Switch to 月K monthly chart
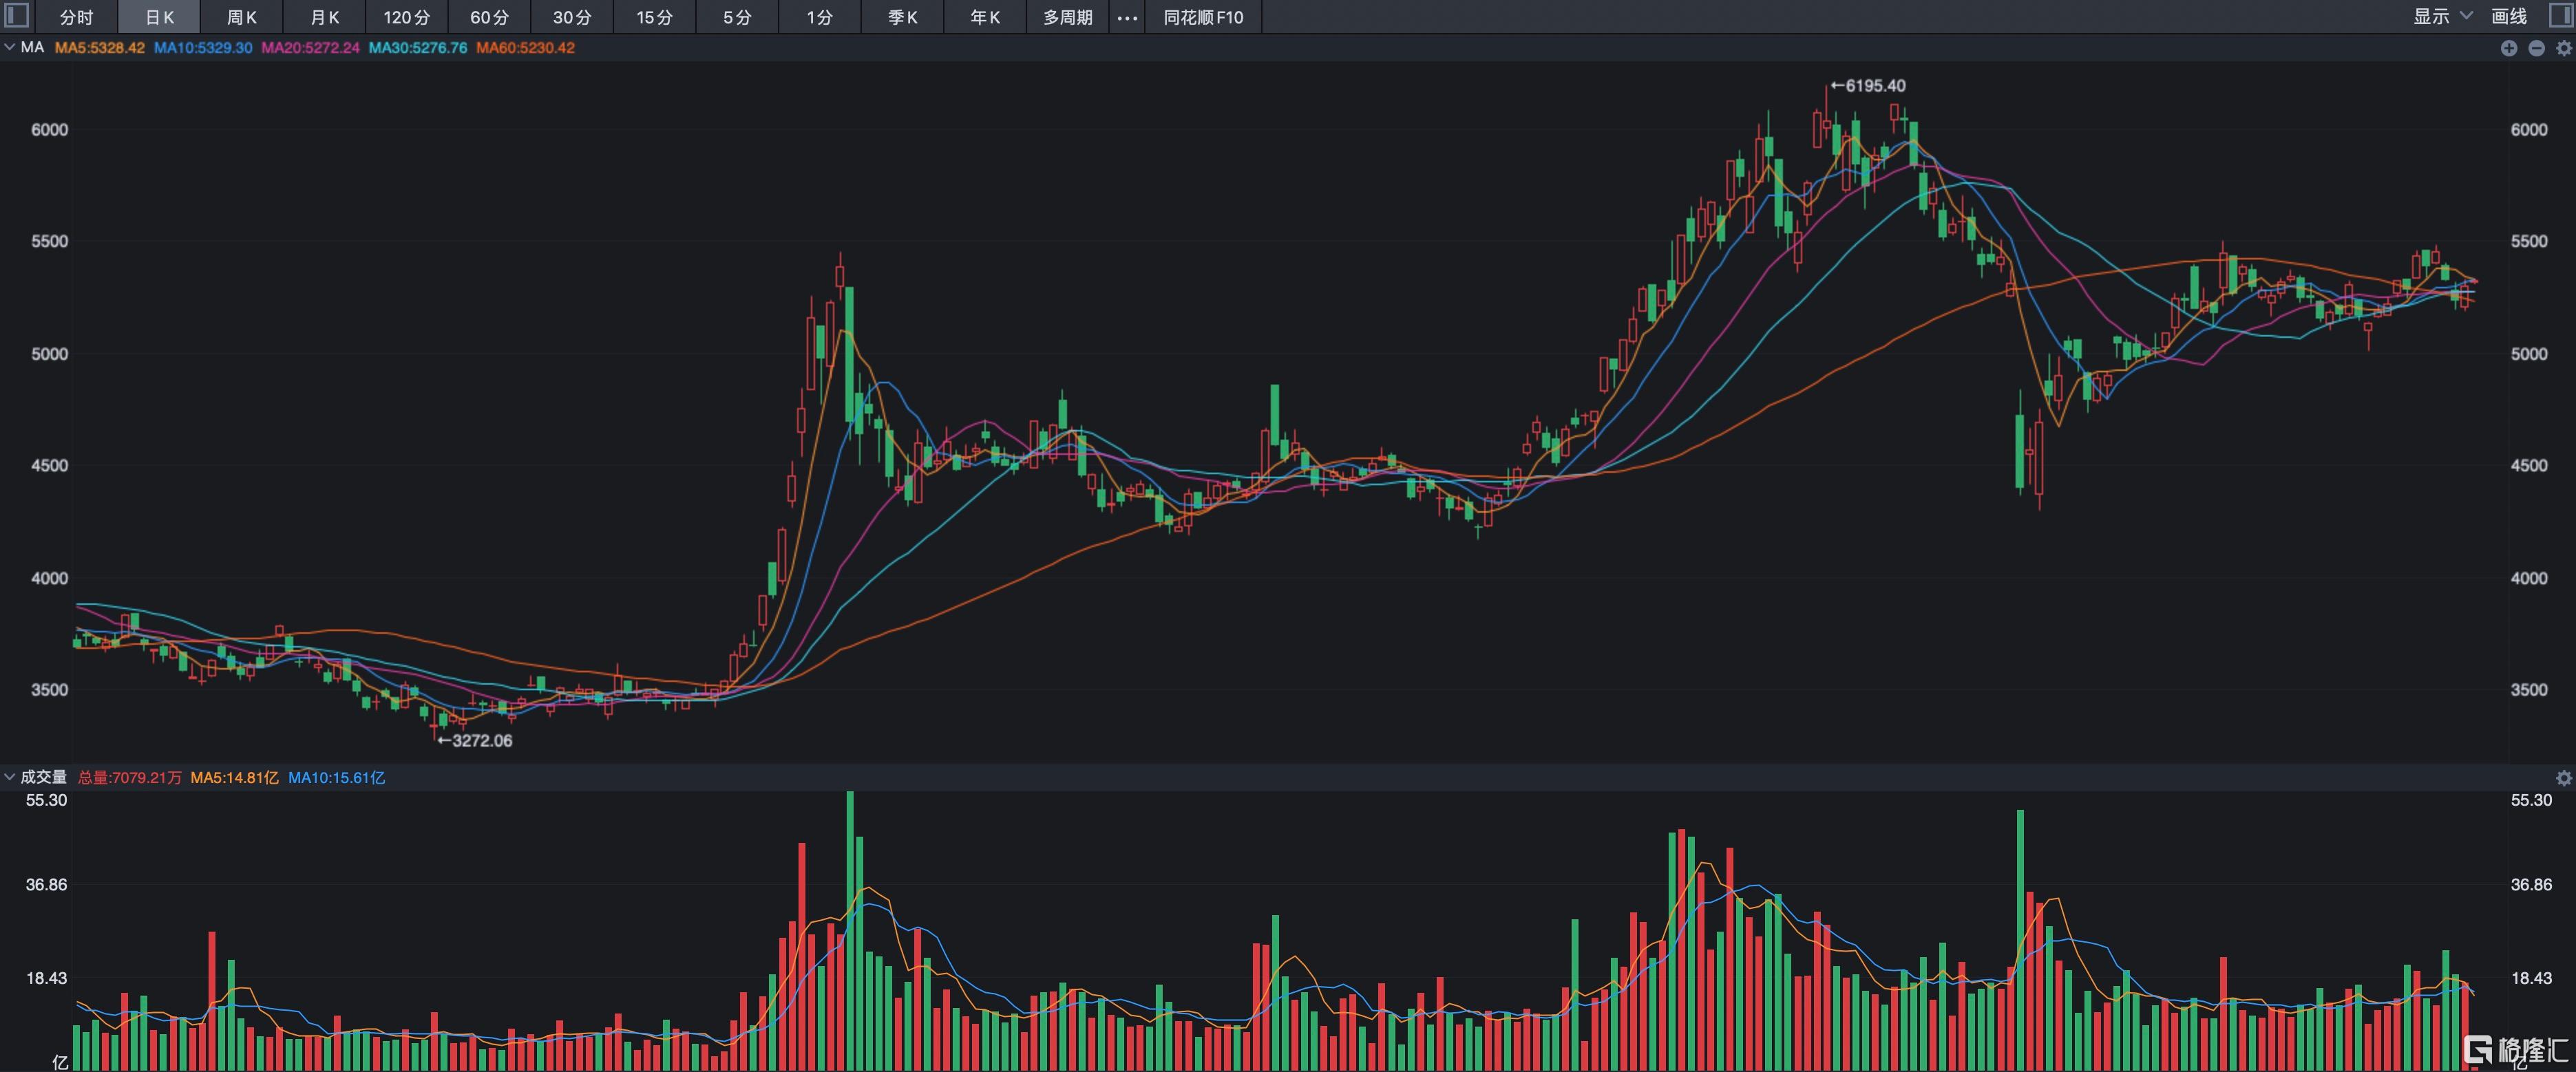This screenshot has width=2576, height=1072. click(324, 17)
